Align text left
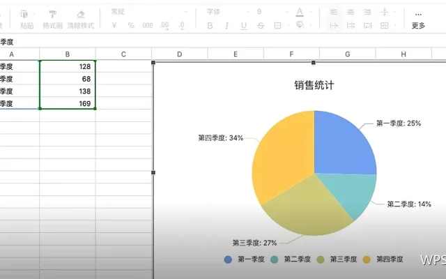446x279 pixels. pyautogui.click(x=334, y=12)
